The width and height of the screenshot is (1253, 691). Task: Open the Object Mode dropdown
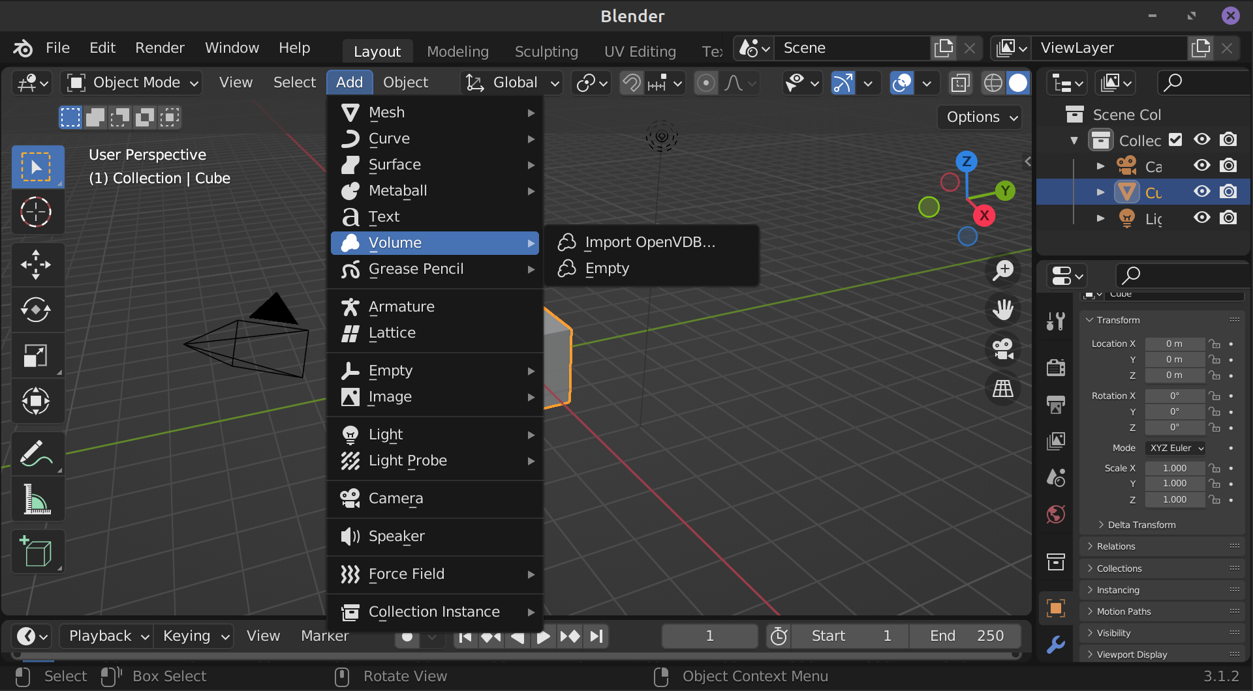point(131,83)
